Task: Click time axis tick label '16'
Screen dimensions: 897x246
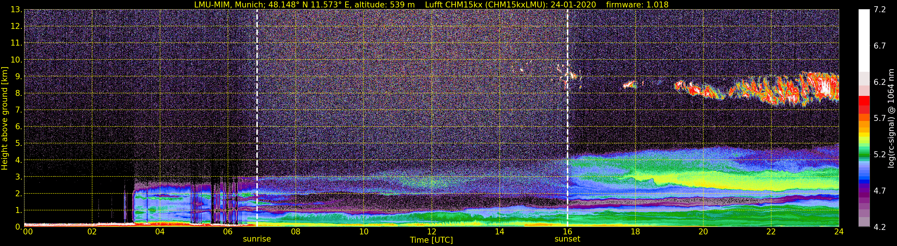Action: [567, 232]
